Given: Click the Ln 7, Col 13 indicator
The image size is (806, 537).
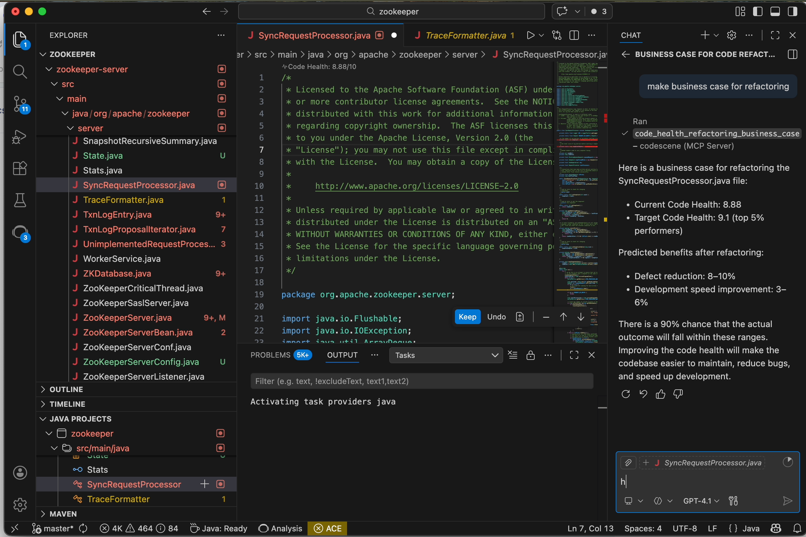Looking at the screenshot, I should [590, 528].
